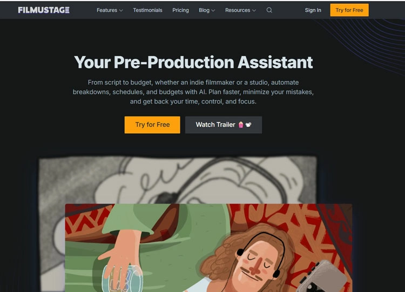Click the Your Pre-Production Assistant heading
405x292 pixels.
pos(193,62)
